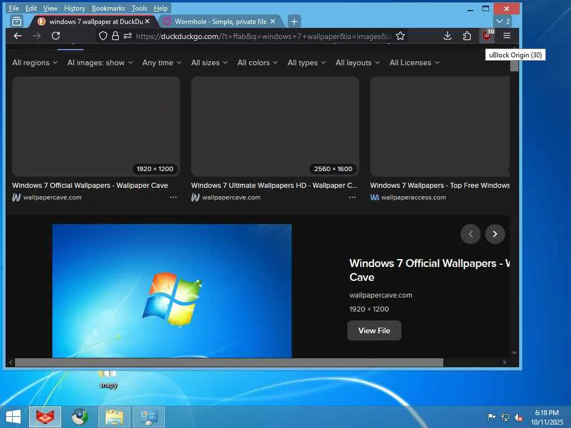571x428 pixels.
Task: Open more options for Official Wallpapers result
Action: pos(173,197)
